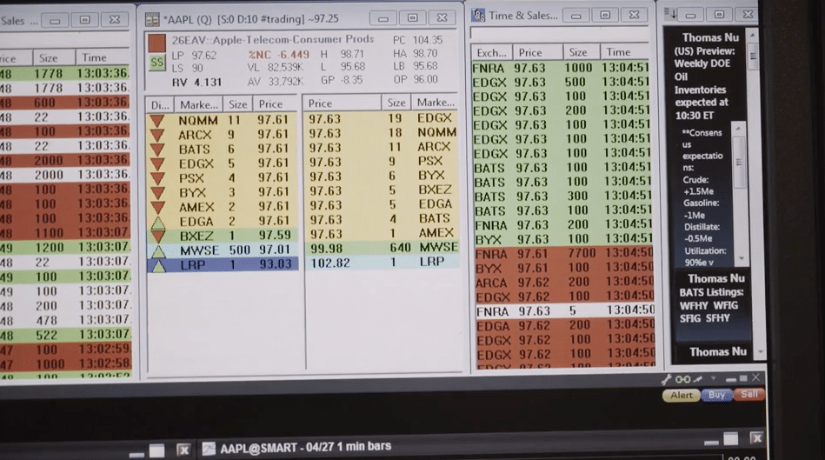
Task: Click the up-triangle icon in the selected LRP row
Action: (158, 264)
